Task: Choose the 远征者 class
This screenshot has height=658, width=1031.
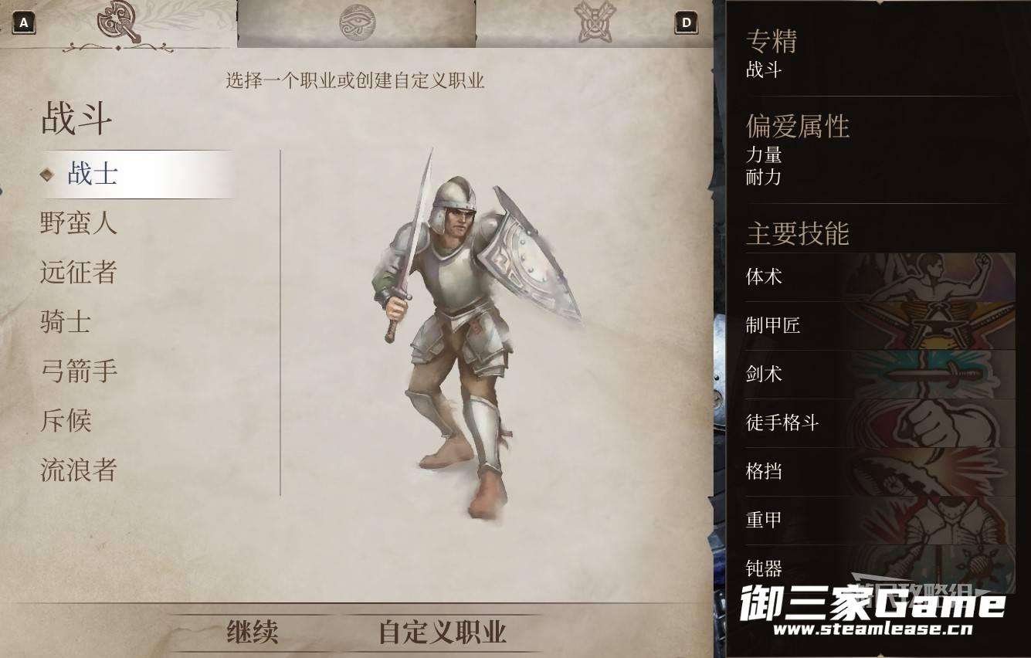Action: click(x=78, y=273)
